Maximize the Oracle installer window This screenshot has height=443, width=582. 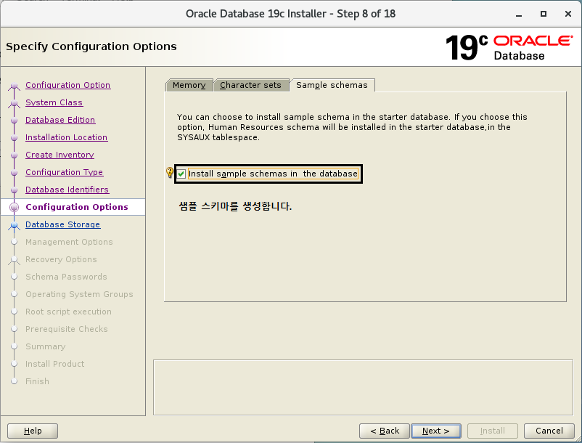click(x=544, y=14)
